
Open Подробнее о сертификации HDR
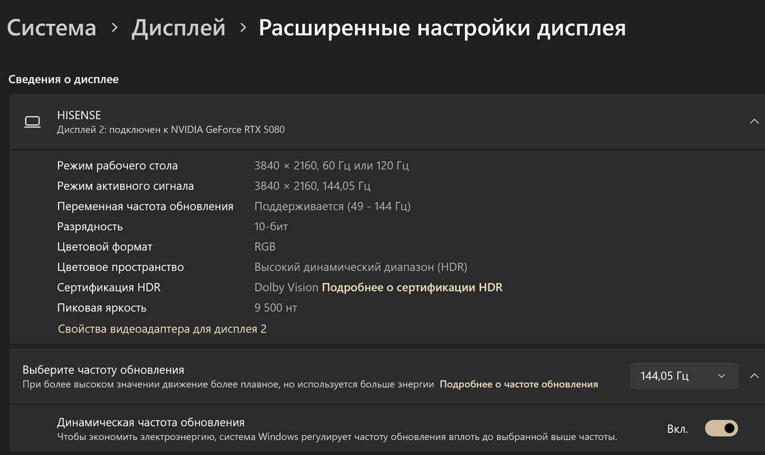tap(412, 287)
